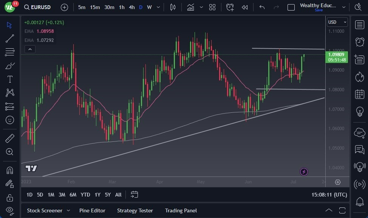Open the Watchlist panel
This screenshot has height=218, width=368.
coord(359,25)
